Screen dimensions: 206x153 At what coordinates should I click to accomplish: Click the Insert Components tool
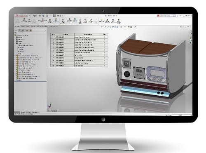[24, 21]
